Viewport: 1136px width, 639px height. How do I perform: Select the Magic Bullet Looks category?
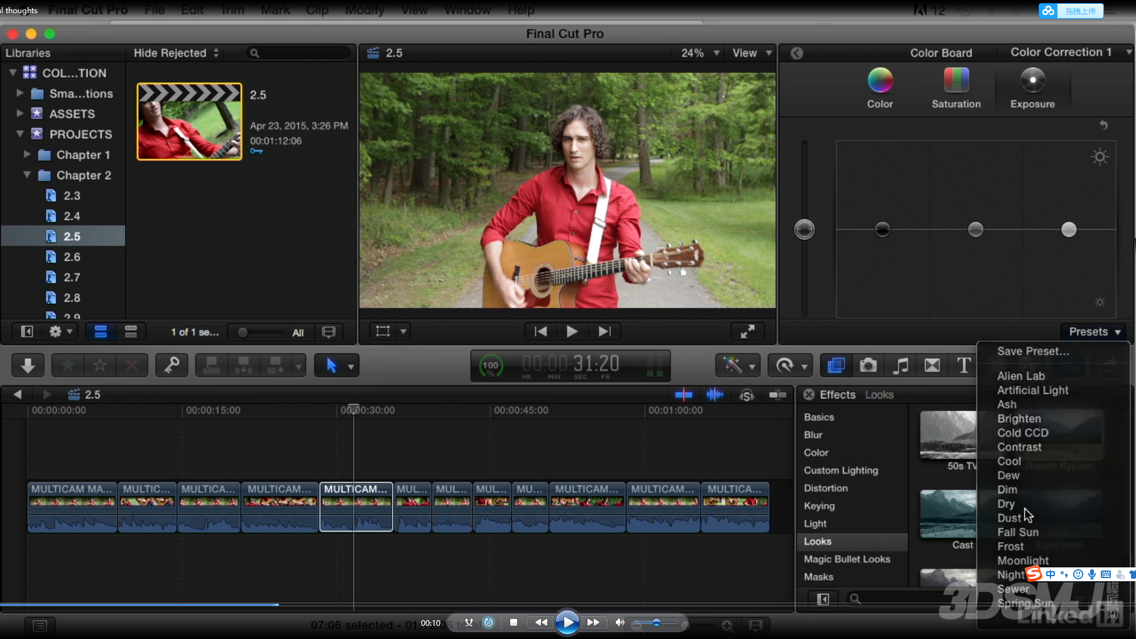pos(853,559)
